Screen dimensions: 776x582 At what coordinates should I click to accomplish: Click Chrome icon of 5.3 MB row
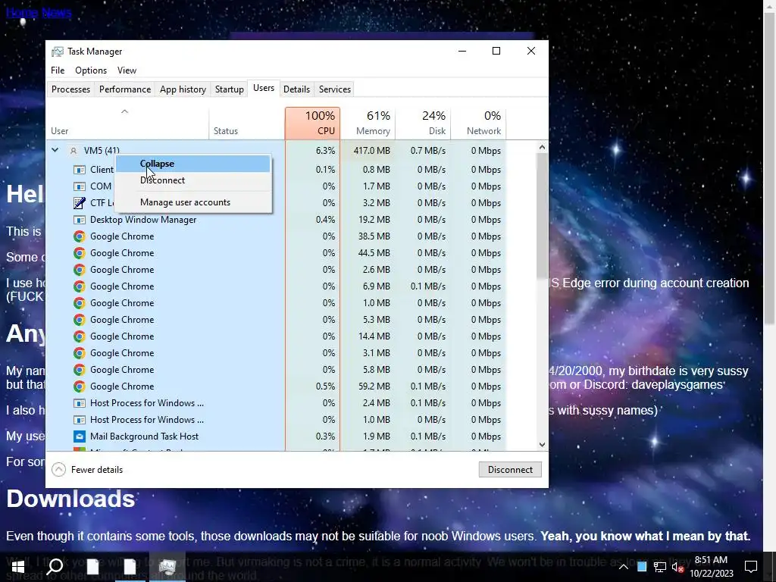tap(79, 320)
